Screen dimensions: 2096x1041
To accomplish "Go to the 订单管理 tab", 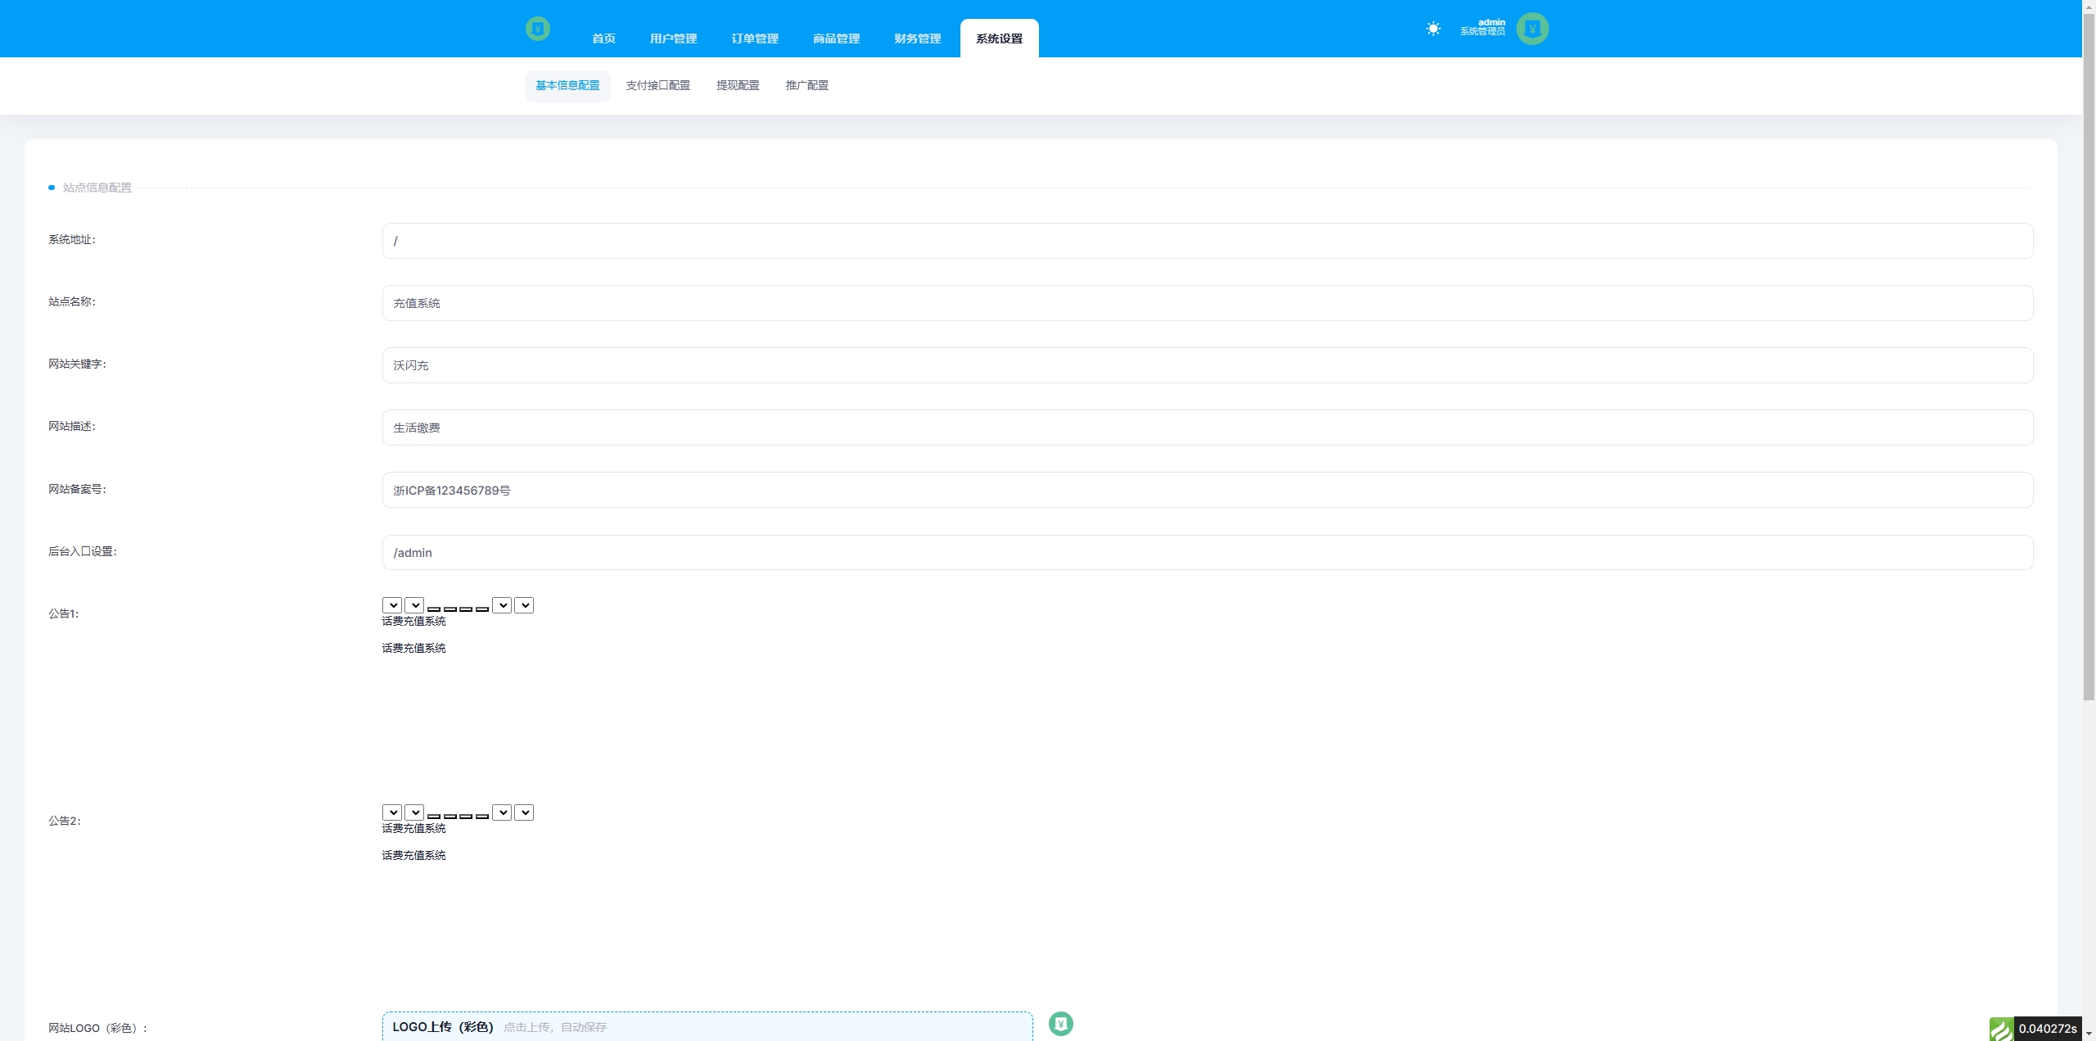I will coord(754,38).
